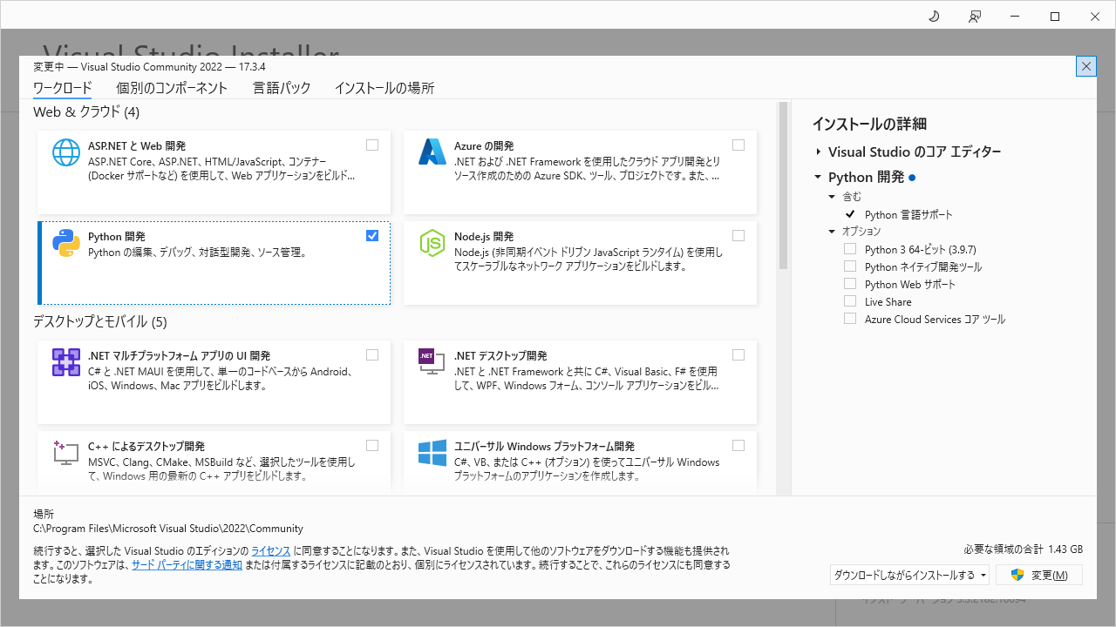Switch to the インストールの場所 tab

click(x=384, y=88)
